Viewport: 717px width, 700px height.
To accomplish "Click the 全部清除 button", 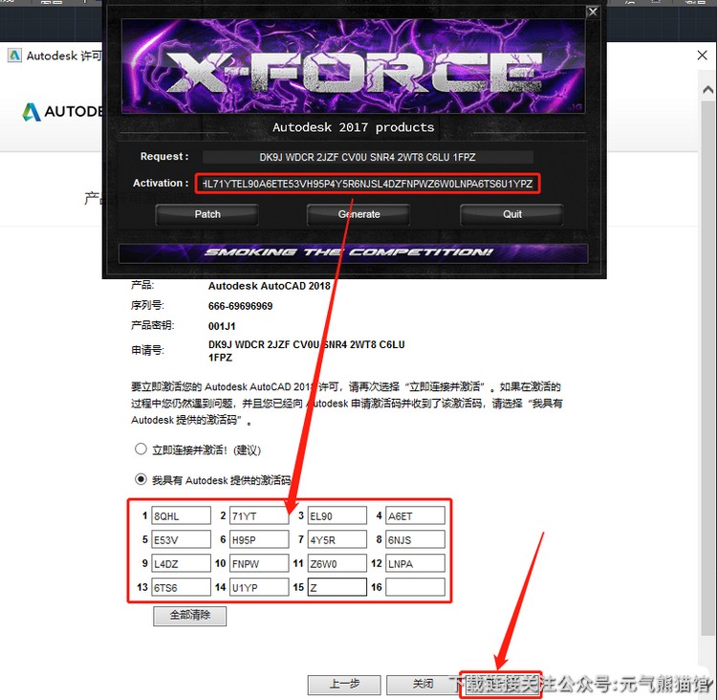I will [x=189, y=616].
